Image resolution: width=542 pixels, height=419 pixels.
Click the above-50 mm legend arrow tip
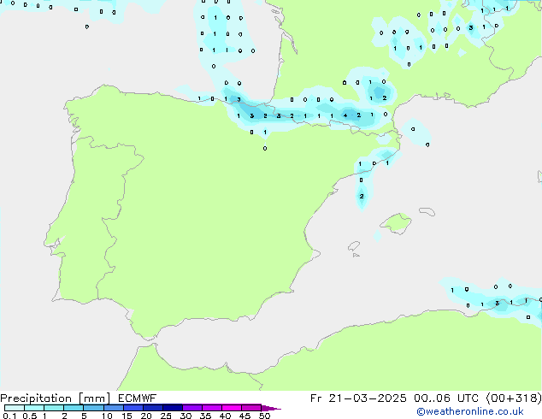(x=271, y=408)
